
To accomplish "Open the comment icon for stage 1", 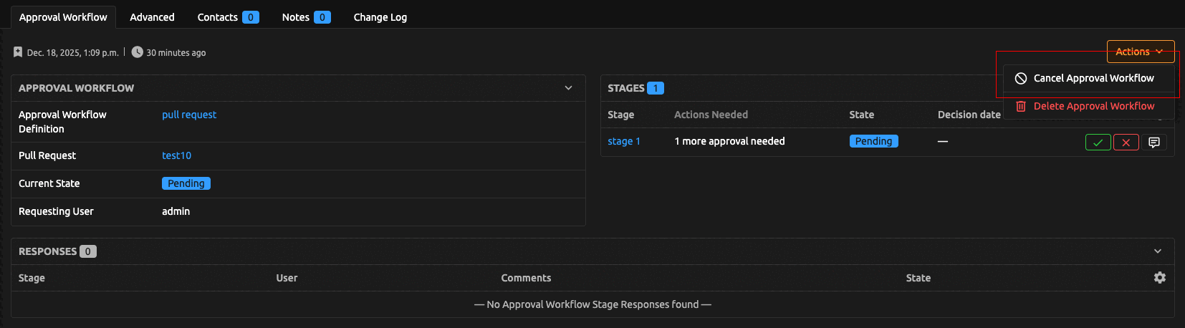I will tap(1153, 143).
